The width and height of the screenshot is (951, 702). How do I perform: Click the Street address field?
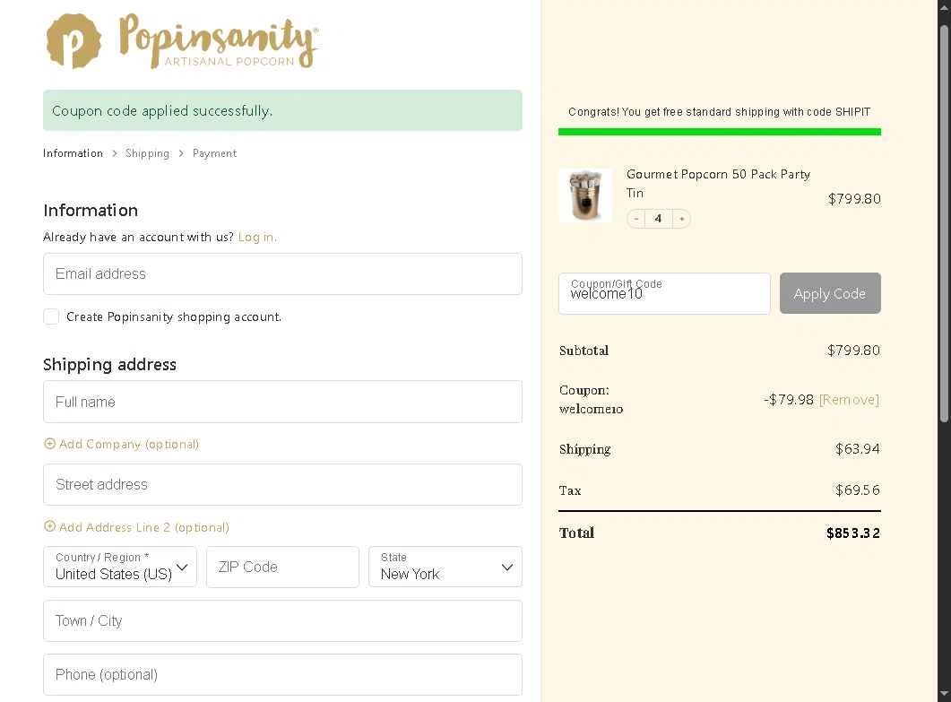pyautogui.click(x=282, y=485)
